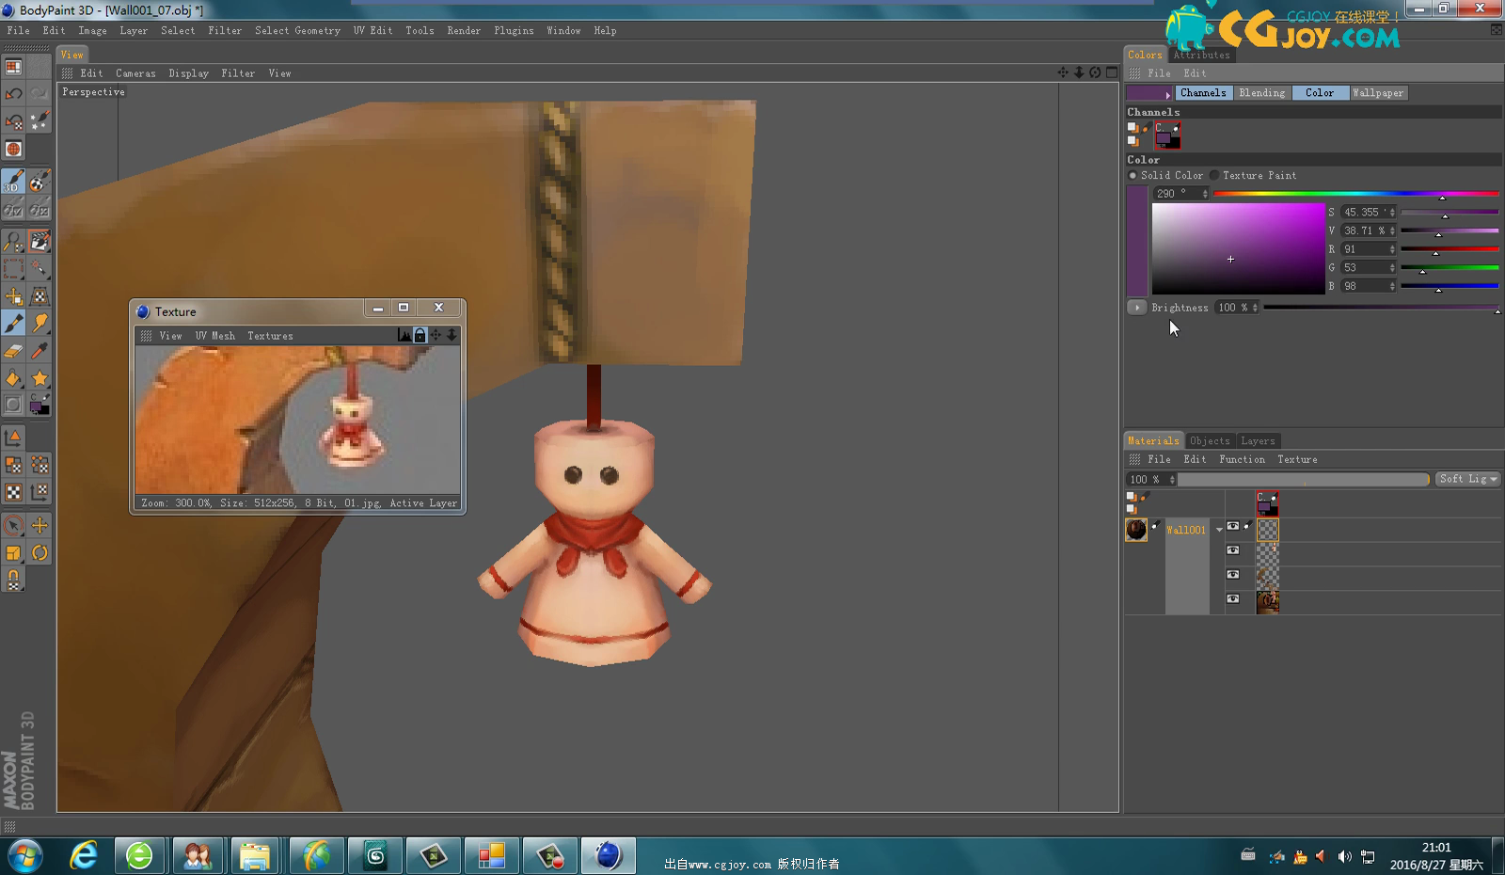The image size is (1505, 875).
Task: Choose the rectangle selection tool
Action: click(13, 269)
